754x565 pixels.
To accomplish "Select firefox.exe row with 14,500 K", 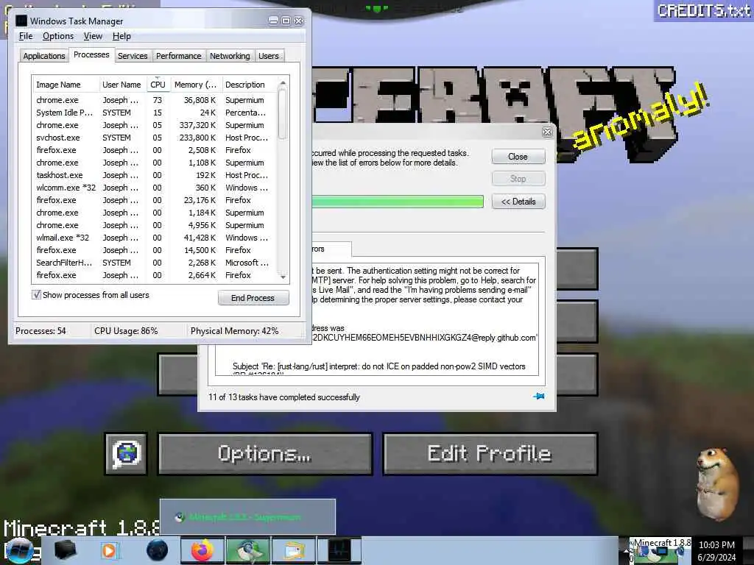I will [155, 250].
